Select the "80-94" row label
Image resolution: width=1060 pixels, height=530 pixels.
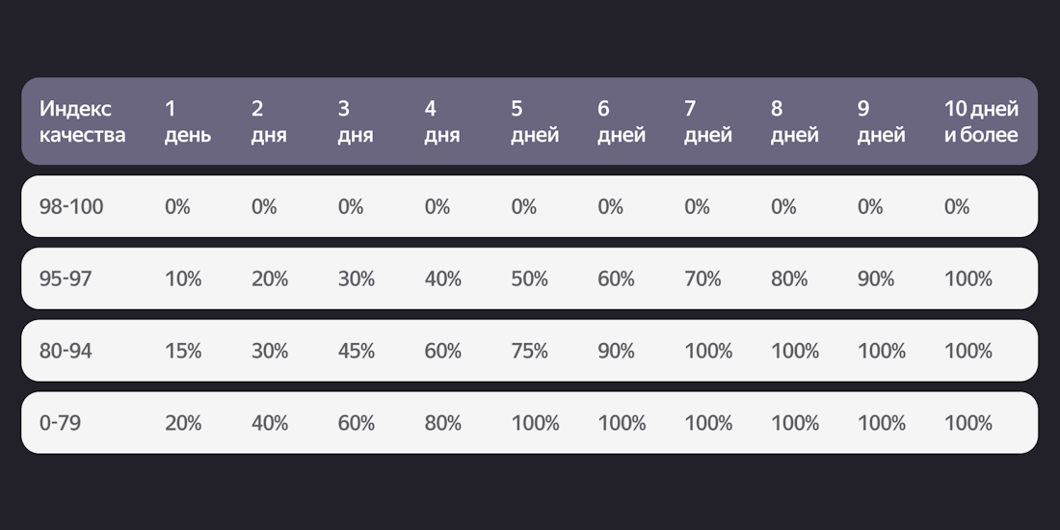click(66, 351)
